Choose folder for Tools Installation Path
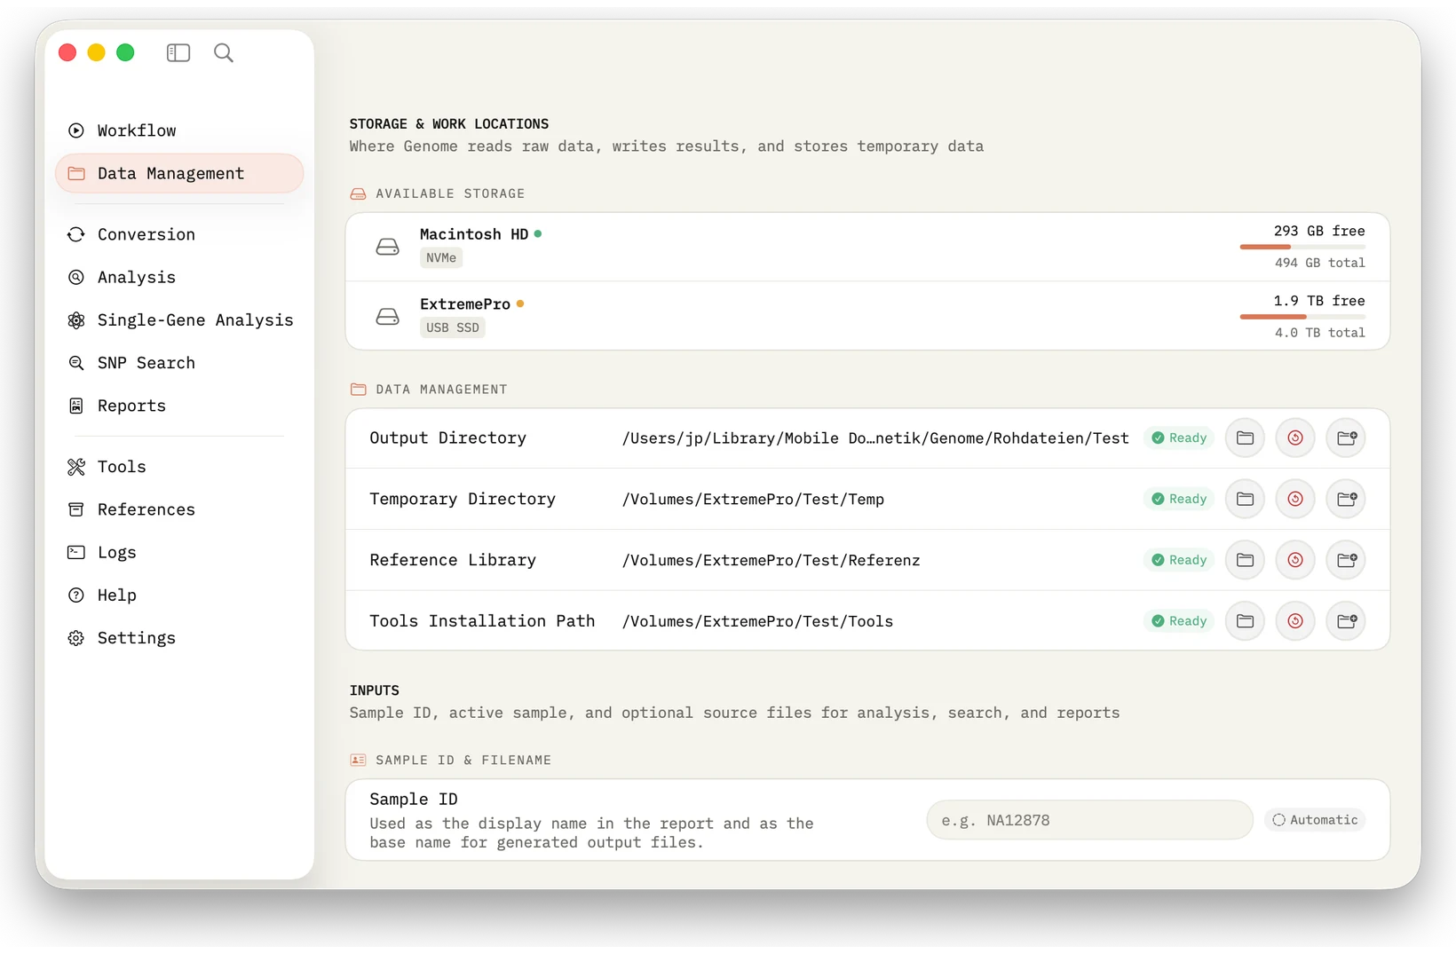This screenshot has width=1456, height=954. 1245,621
